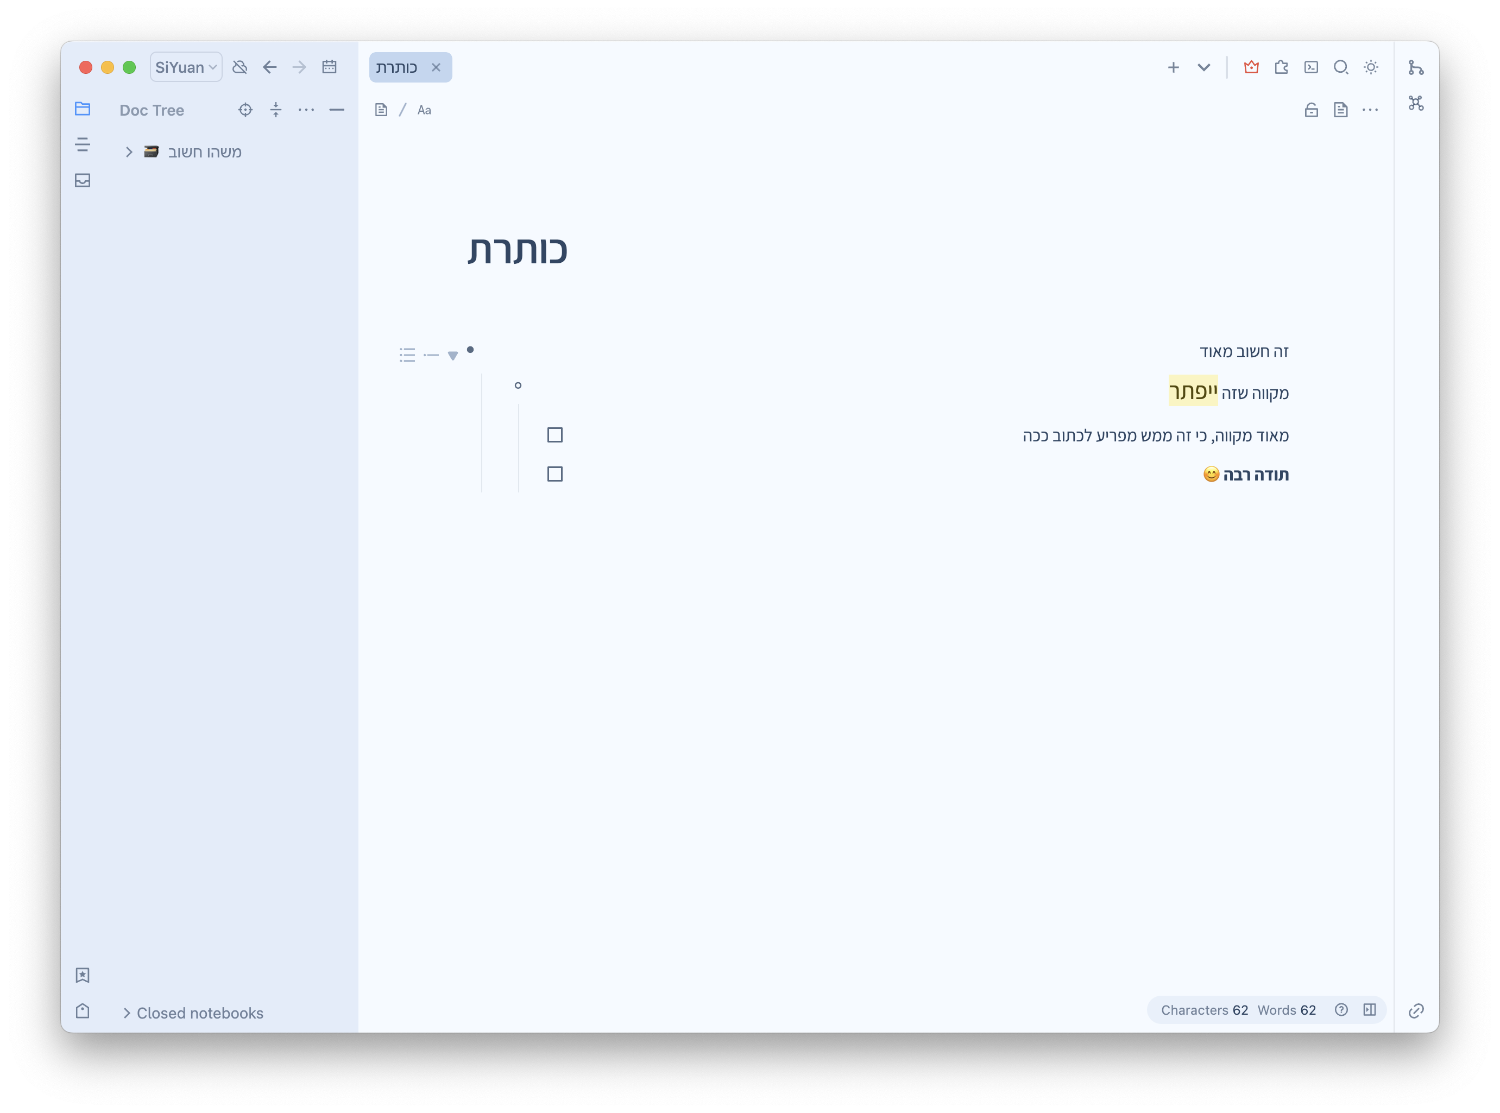Open the command panel terminal icon

(x=1312, y=67)
